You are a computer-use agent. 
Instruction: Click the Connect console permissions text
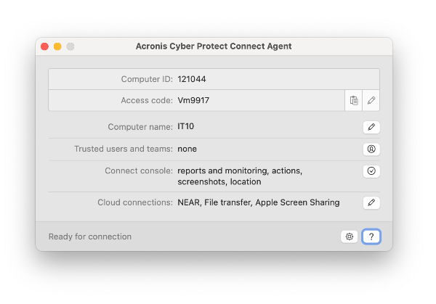click(x=240, y=176)
